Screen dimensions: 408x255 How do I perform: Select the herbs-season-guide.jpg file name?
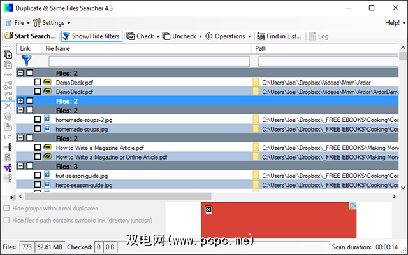pos(84,185)
